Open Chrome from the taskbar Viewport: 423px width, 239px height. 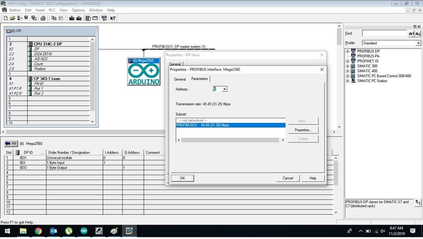pyautogui.click(x=38, y=231)
